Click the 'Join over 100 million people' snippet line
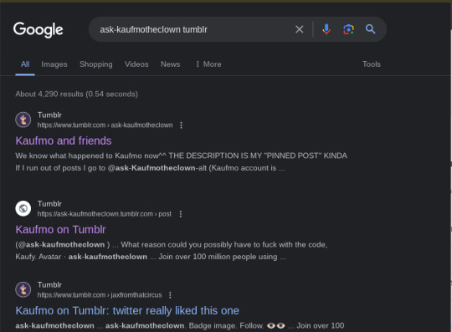452x332 pixels. pos(151,257)
